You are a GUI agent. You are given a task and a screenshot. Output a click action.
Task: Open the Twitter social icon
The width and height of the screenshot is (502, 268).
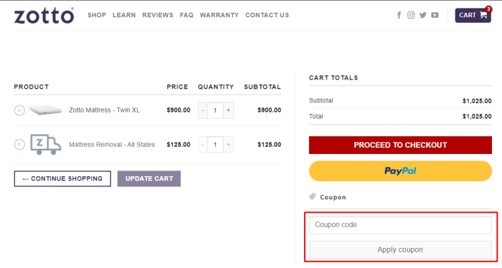pyautogui.click(x=423, y=15)
